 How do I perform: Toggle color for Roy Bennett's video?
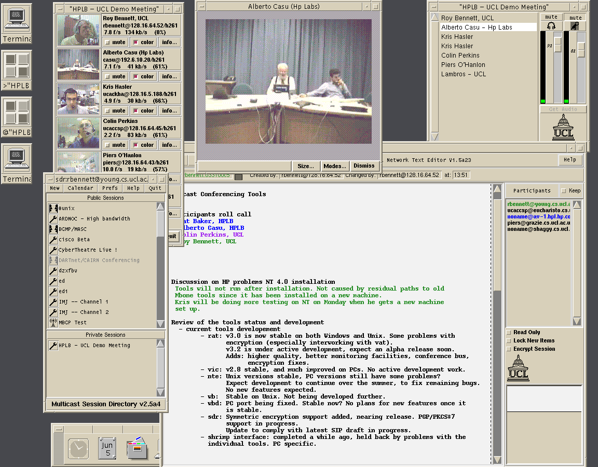143,43
